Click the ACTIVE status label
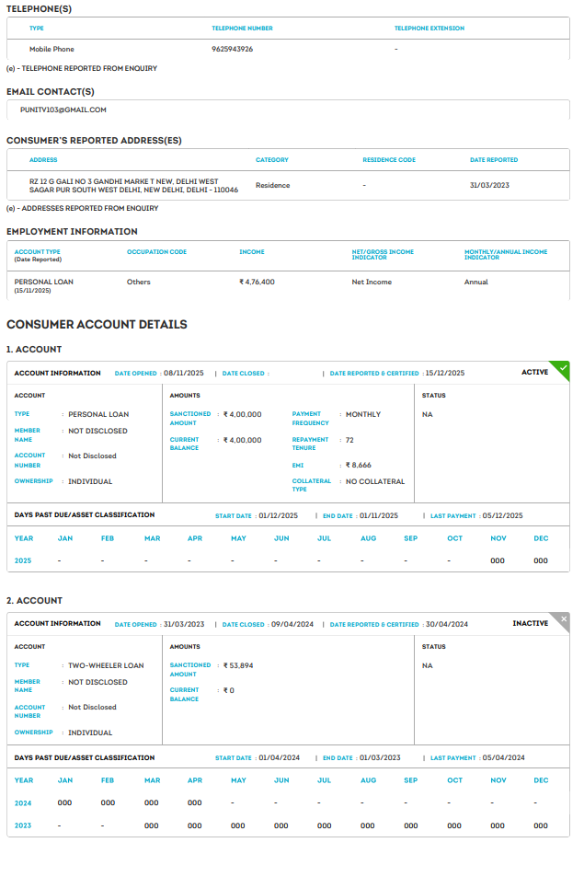Image resolution: width=584 pixels, height=877 pixels. [x=534, y=373]
